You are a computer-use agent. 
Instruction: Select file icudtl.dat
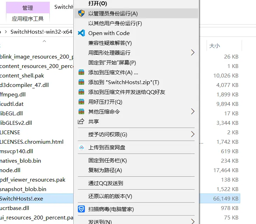tap(12, 104)
